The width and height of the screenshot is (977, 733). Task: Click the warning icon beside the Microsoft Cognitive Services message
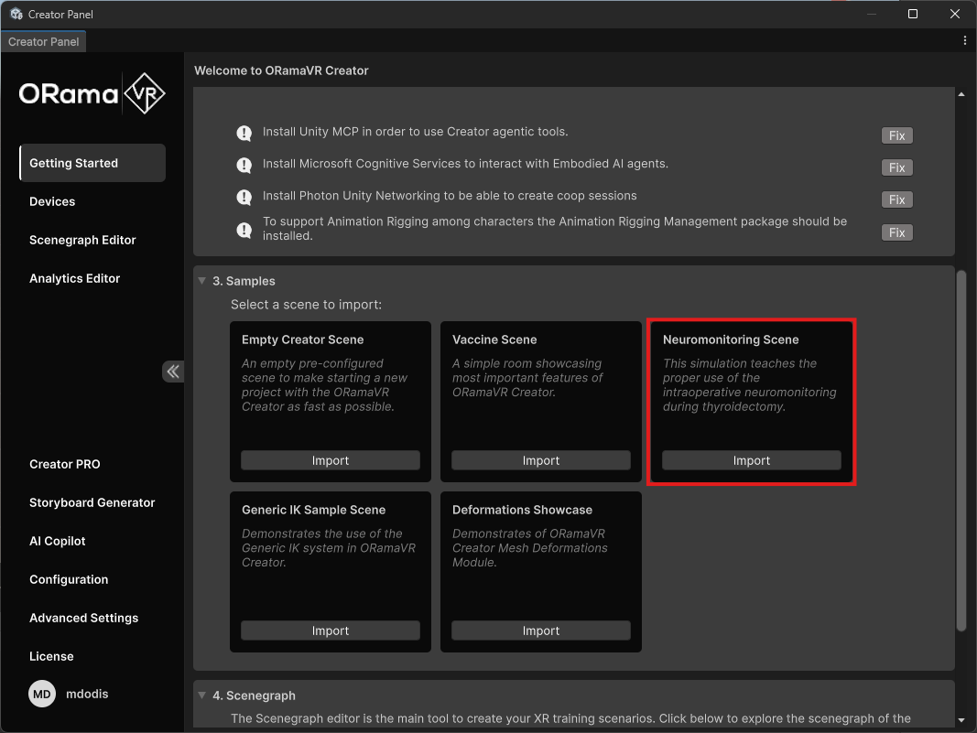pyautogui.click(x=244, y=165)
